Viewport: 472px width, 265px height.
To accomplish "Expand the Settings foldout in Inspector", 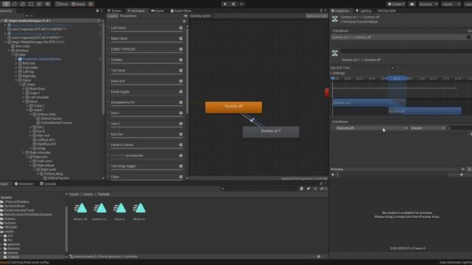I will (331, 74).
